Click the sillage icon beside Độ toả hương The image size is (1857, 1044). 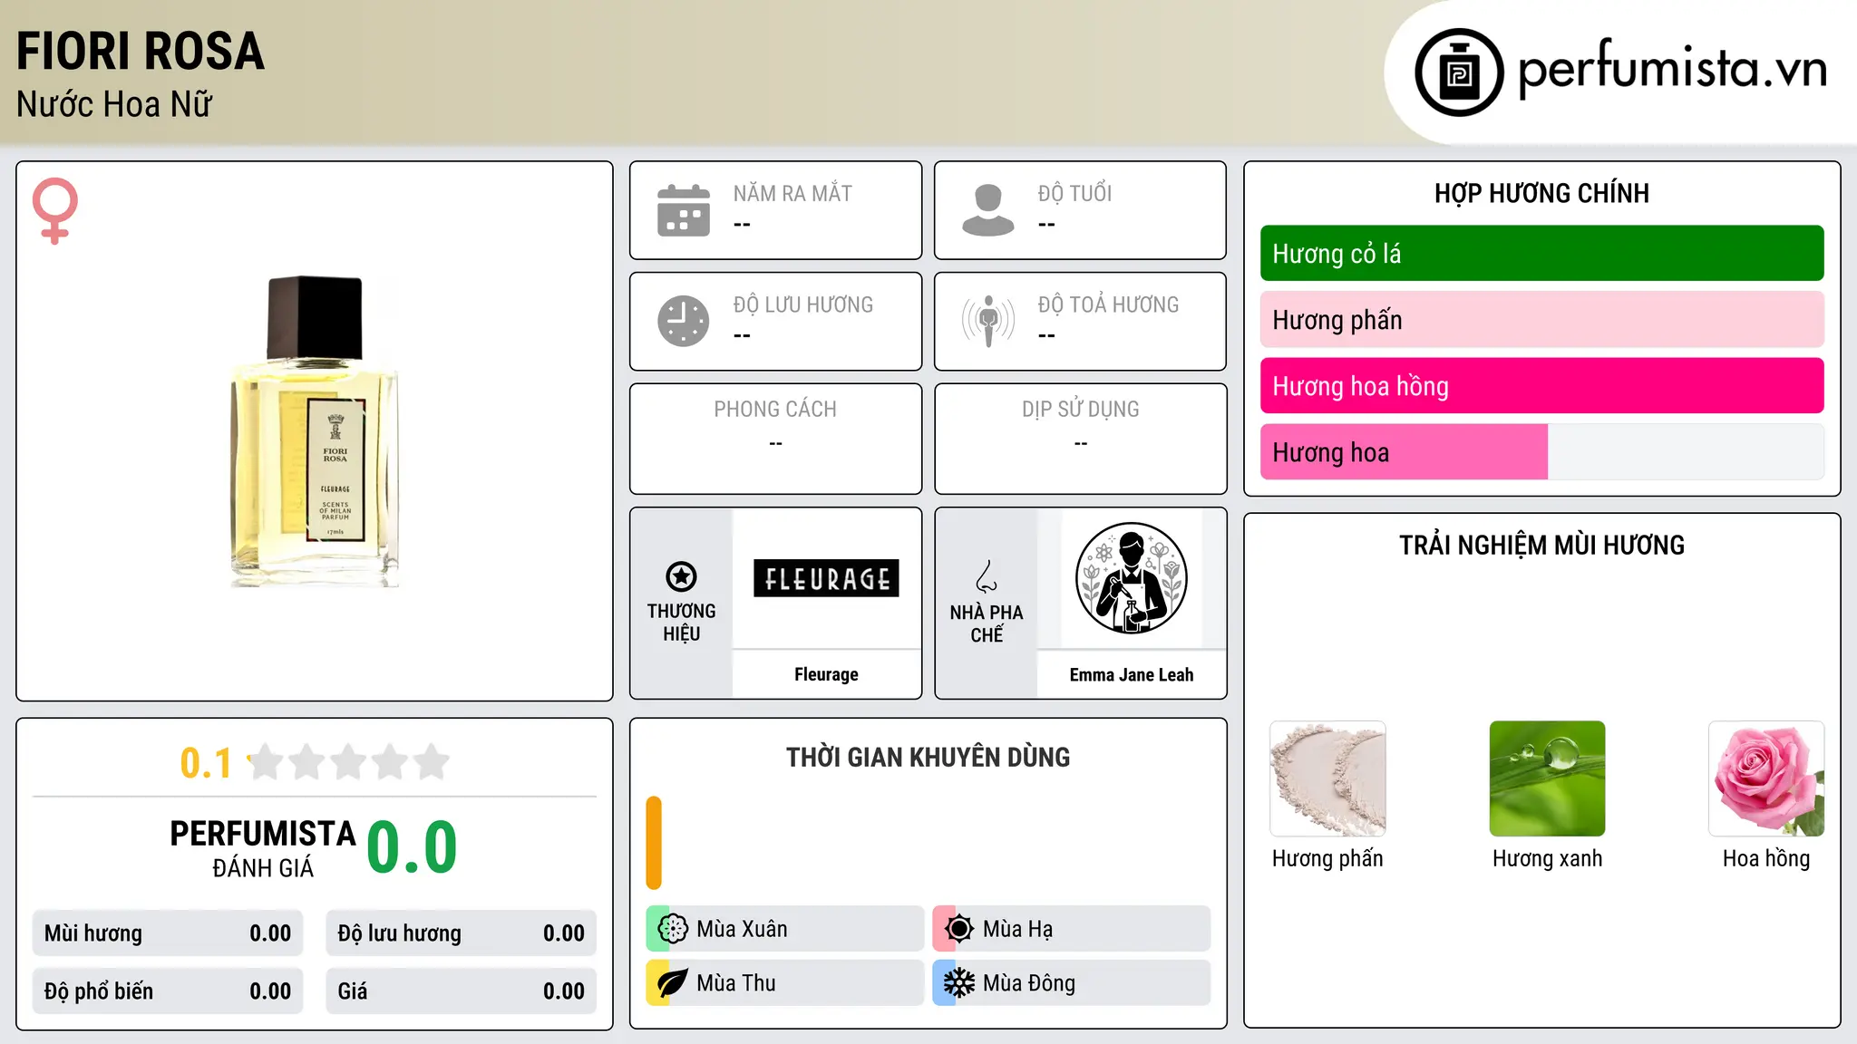[x=988, y=321]
